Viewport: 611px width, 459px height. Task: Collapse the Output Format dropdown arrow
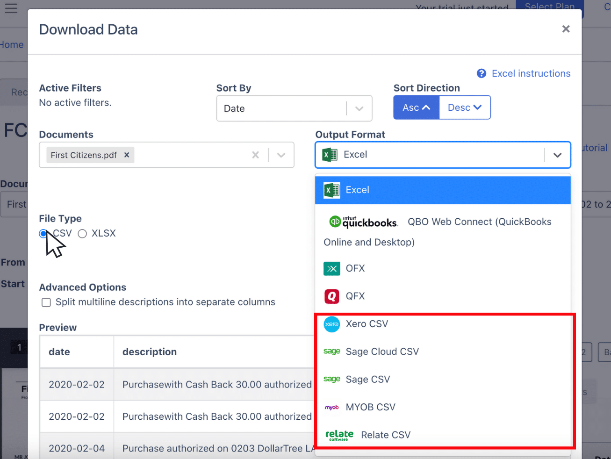[x=557, y=155]
